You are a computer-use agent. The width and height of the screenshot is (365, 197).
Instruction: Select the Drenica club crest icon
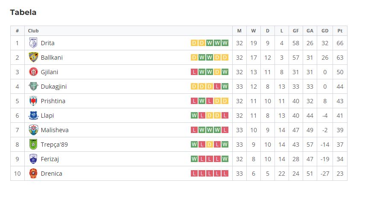coord(33,173)
